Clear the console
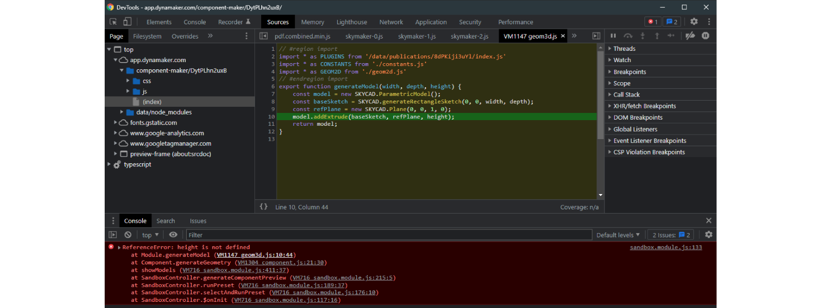 click(x=128, y=235)
